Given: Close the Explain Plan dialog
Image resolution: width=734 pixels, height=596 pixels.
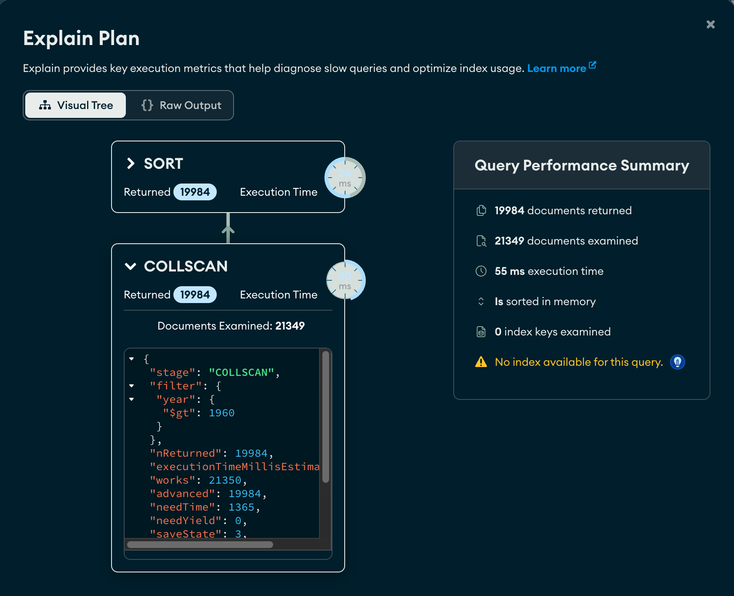Looking at the screenshot, I should pyautogui.click(x=710, y=24).
